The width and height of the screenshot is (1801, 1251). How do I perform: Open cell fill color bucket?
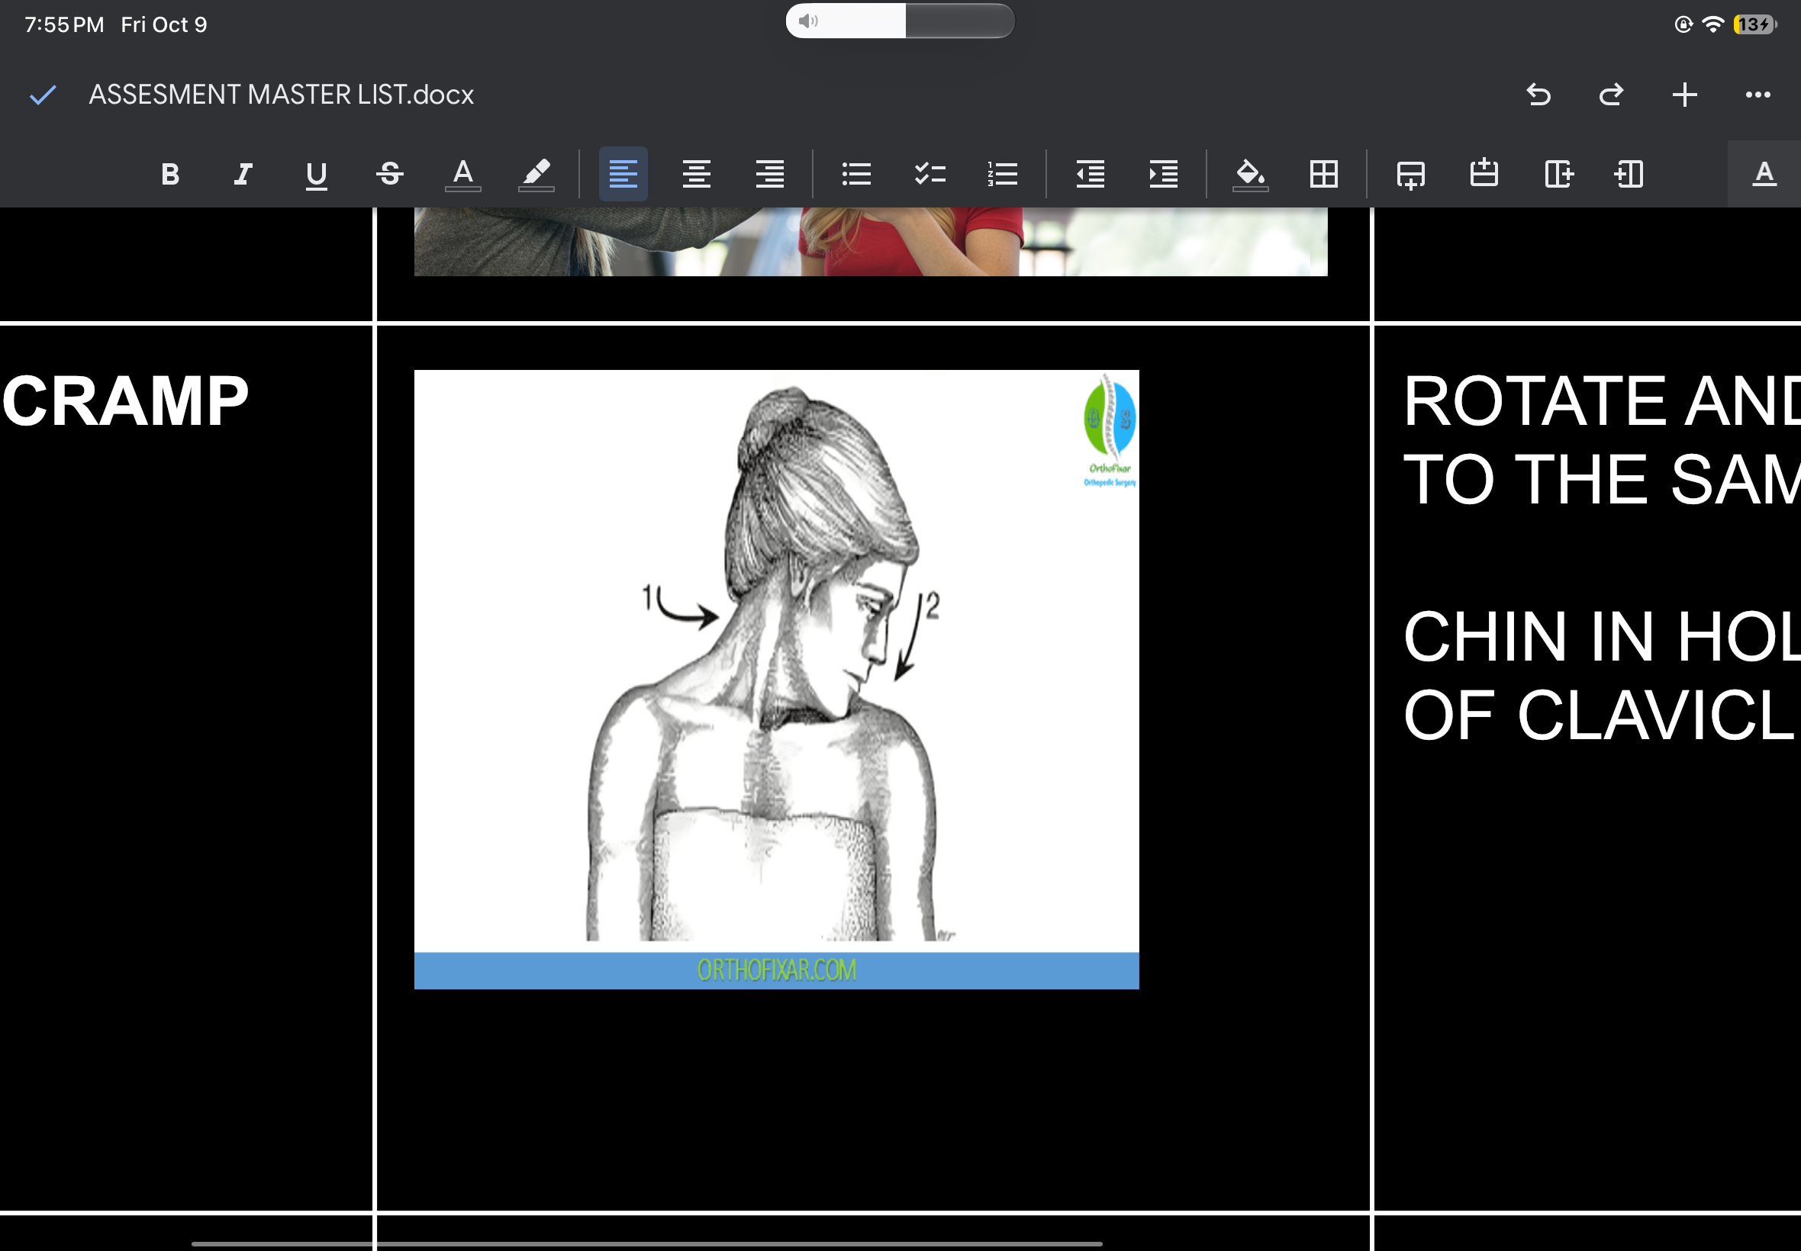pos(1251,174)
